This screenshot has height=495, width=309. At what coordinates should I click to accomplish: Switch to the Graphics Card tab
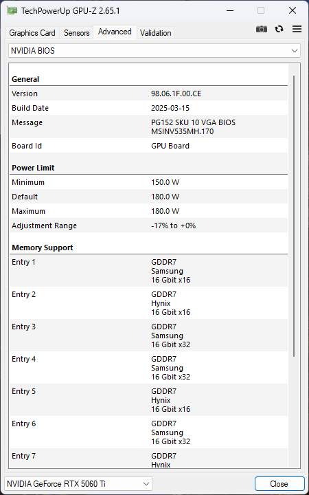(x=32, y=33)
